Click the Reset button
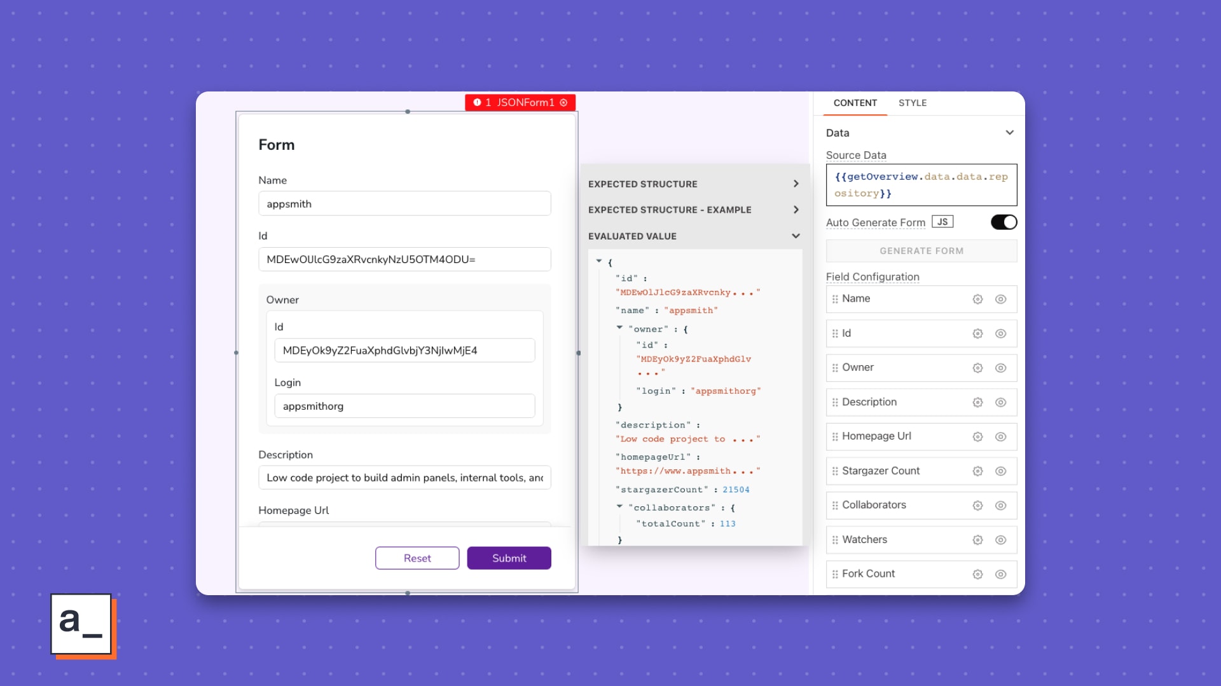 point(417,558)
